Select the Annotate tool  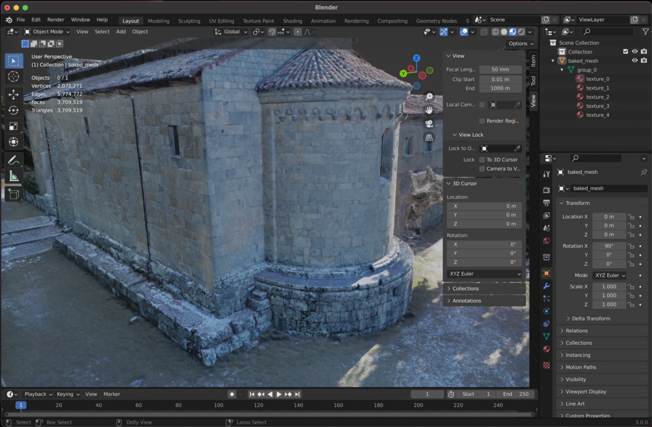click(14, 160)
